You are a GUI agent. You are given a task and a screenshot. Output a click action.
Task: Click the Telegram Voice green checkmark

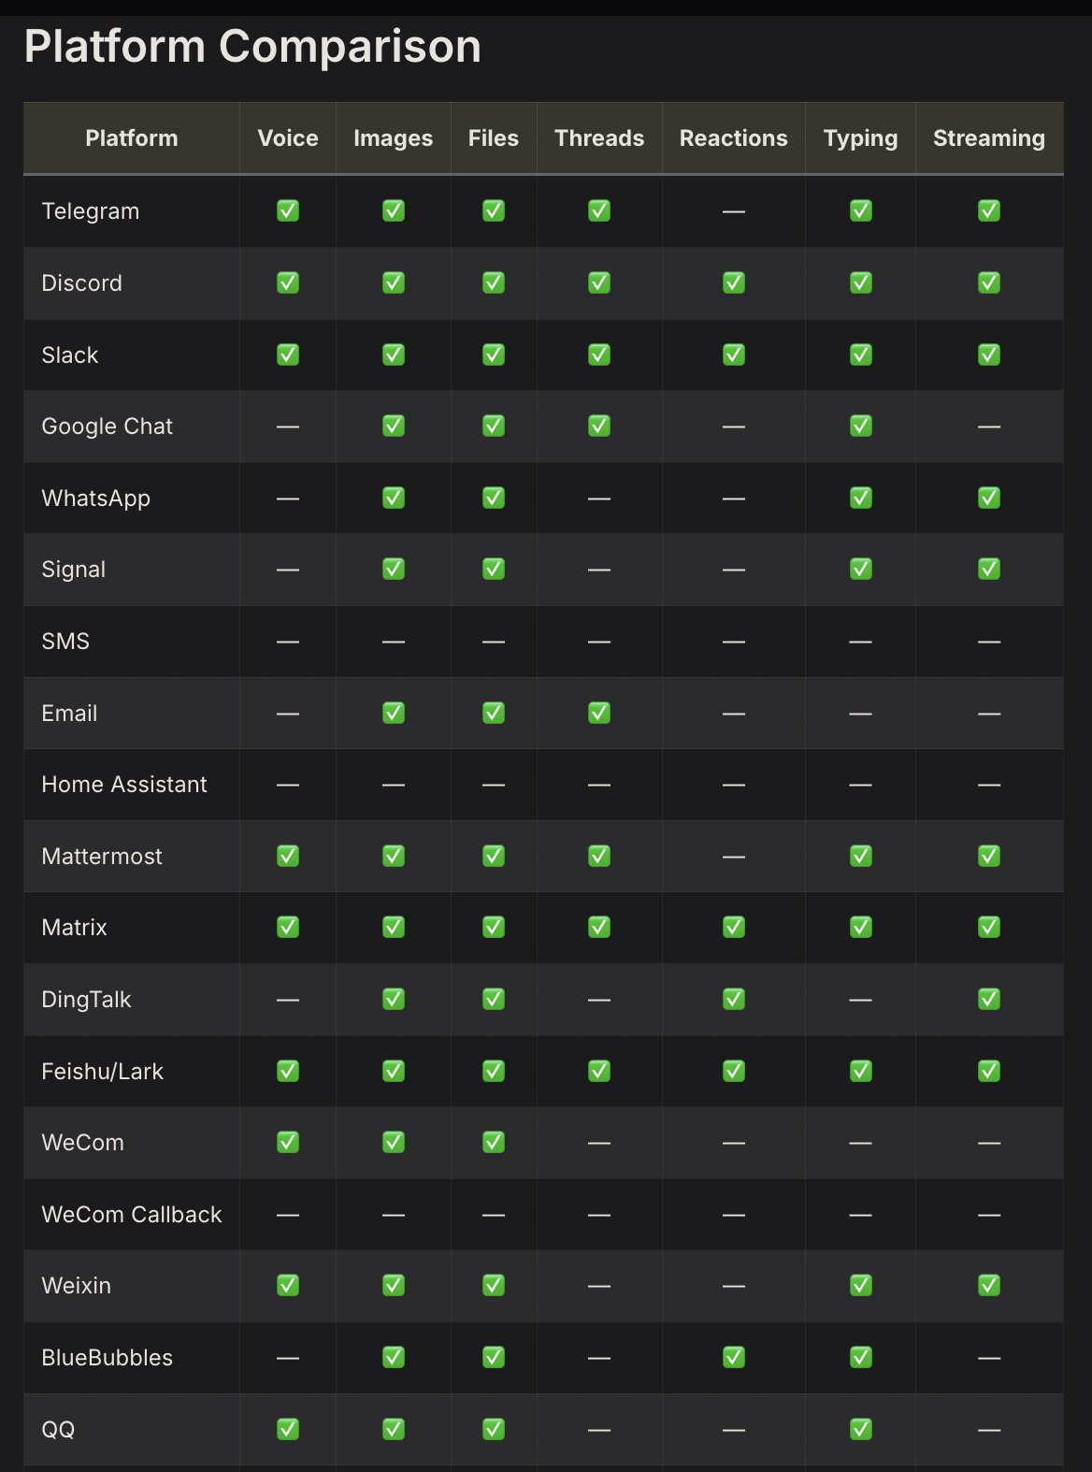288,210
